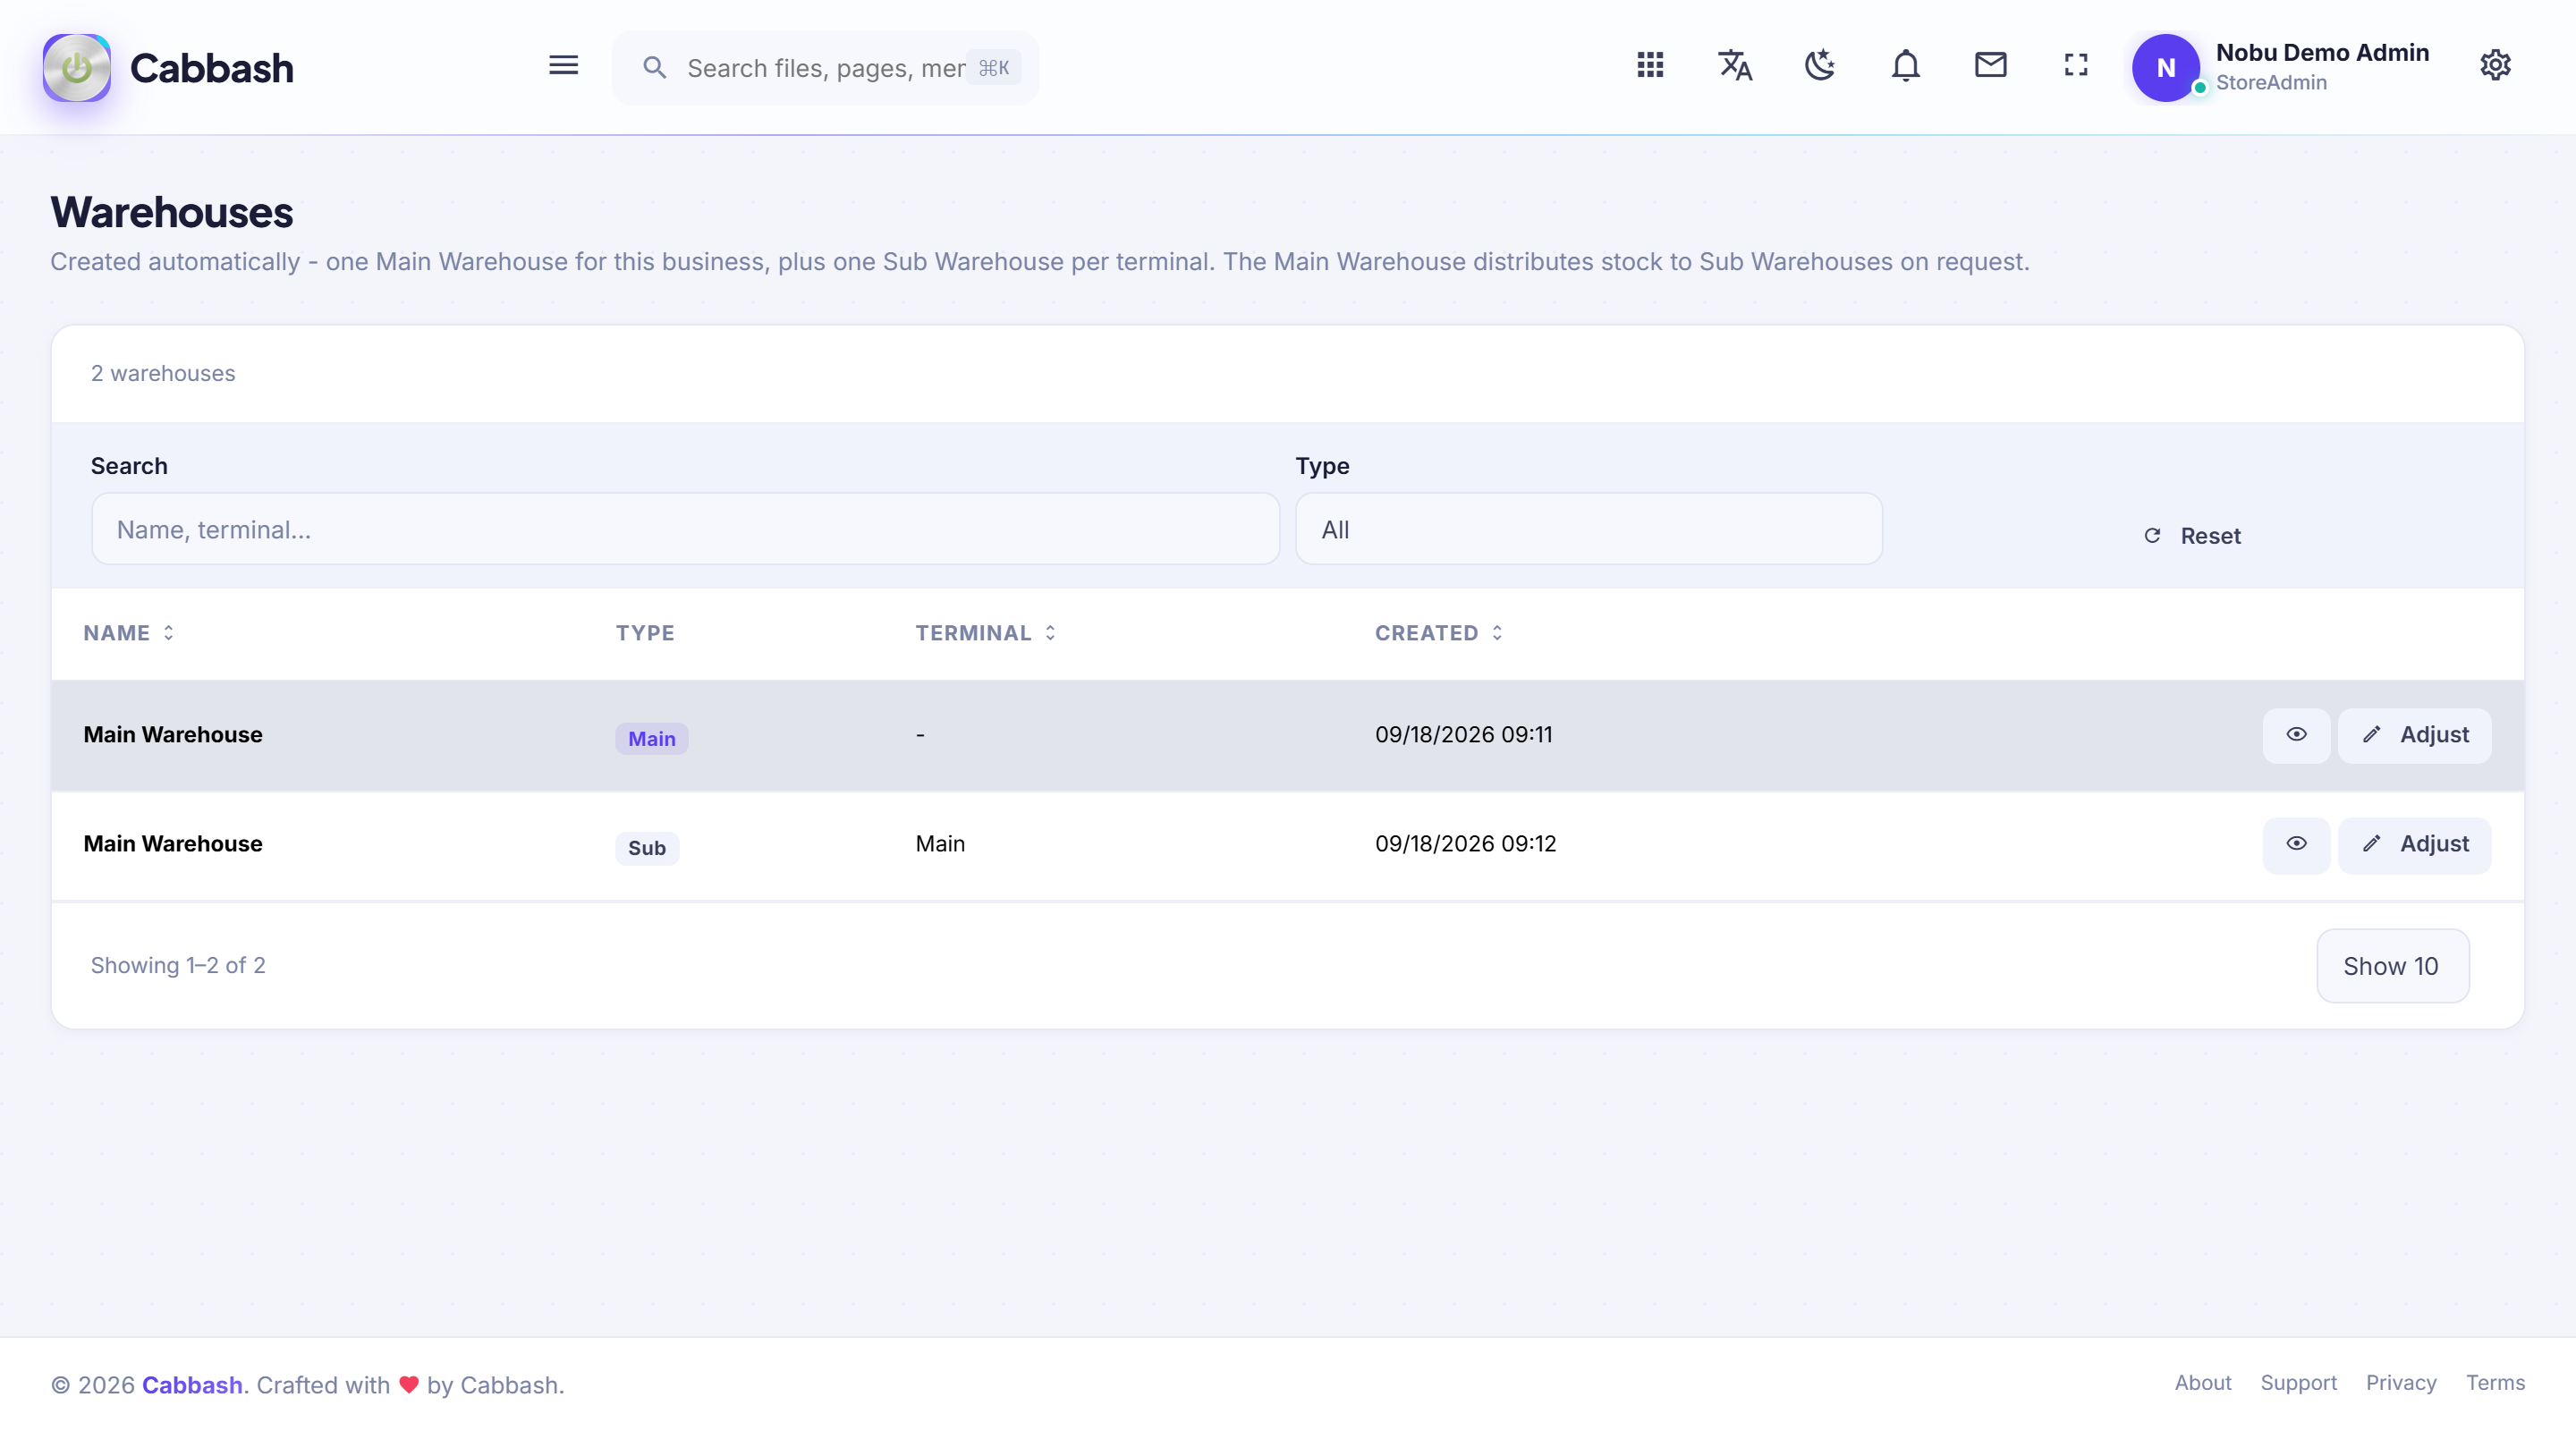Open Nobu Demo Admin profile menu

2280,67
